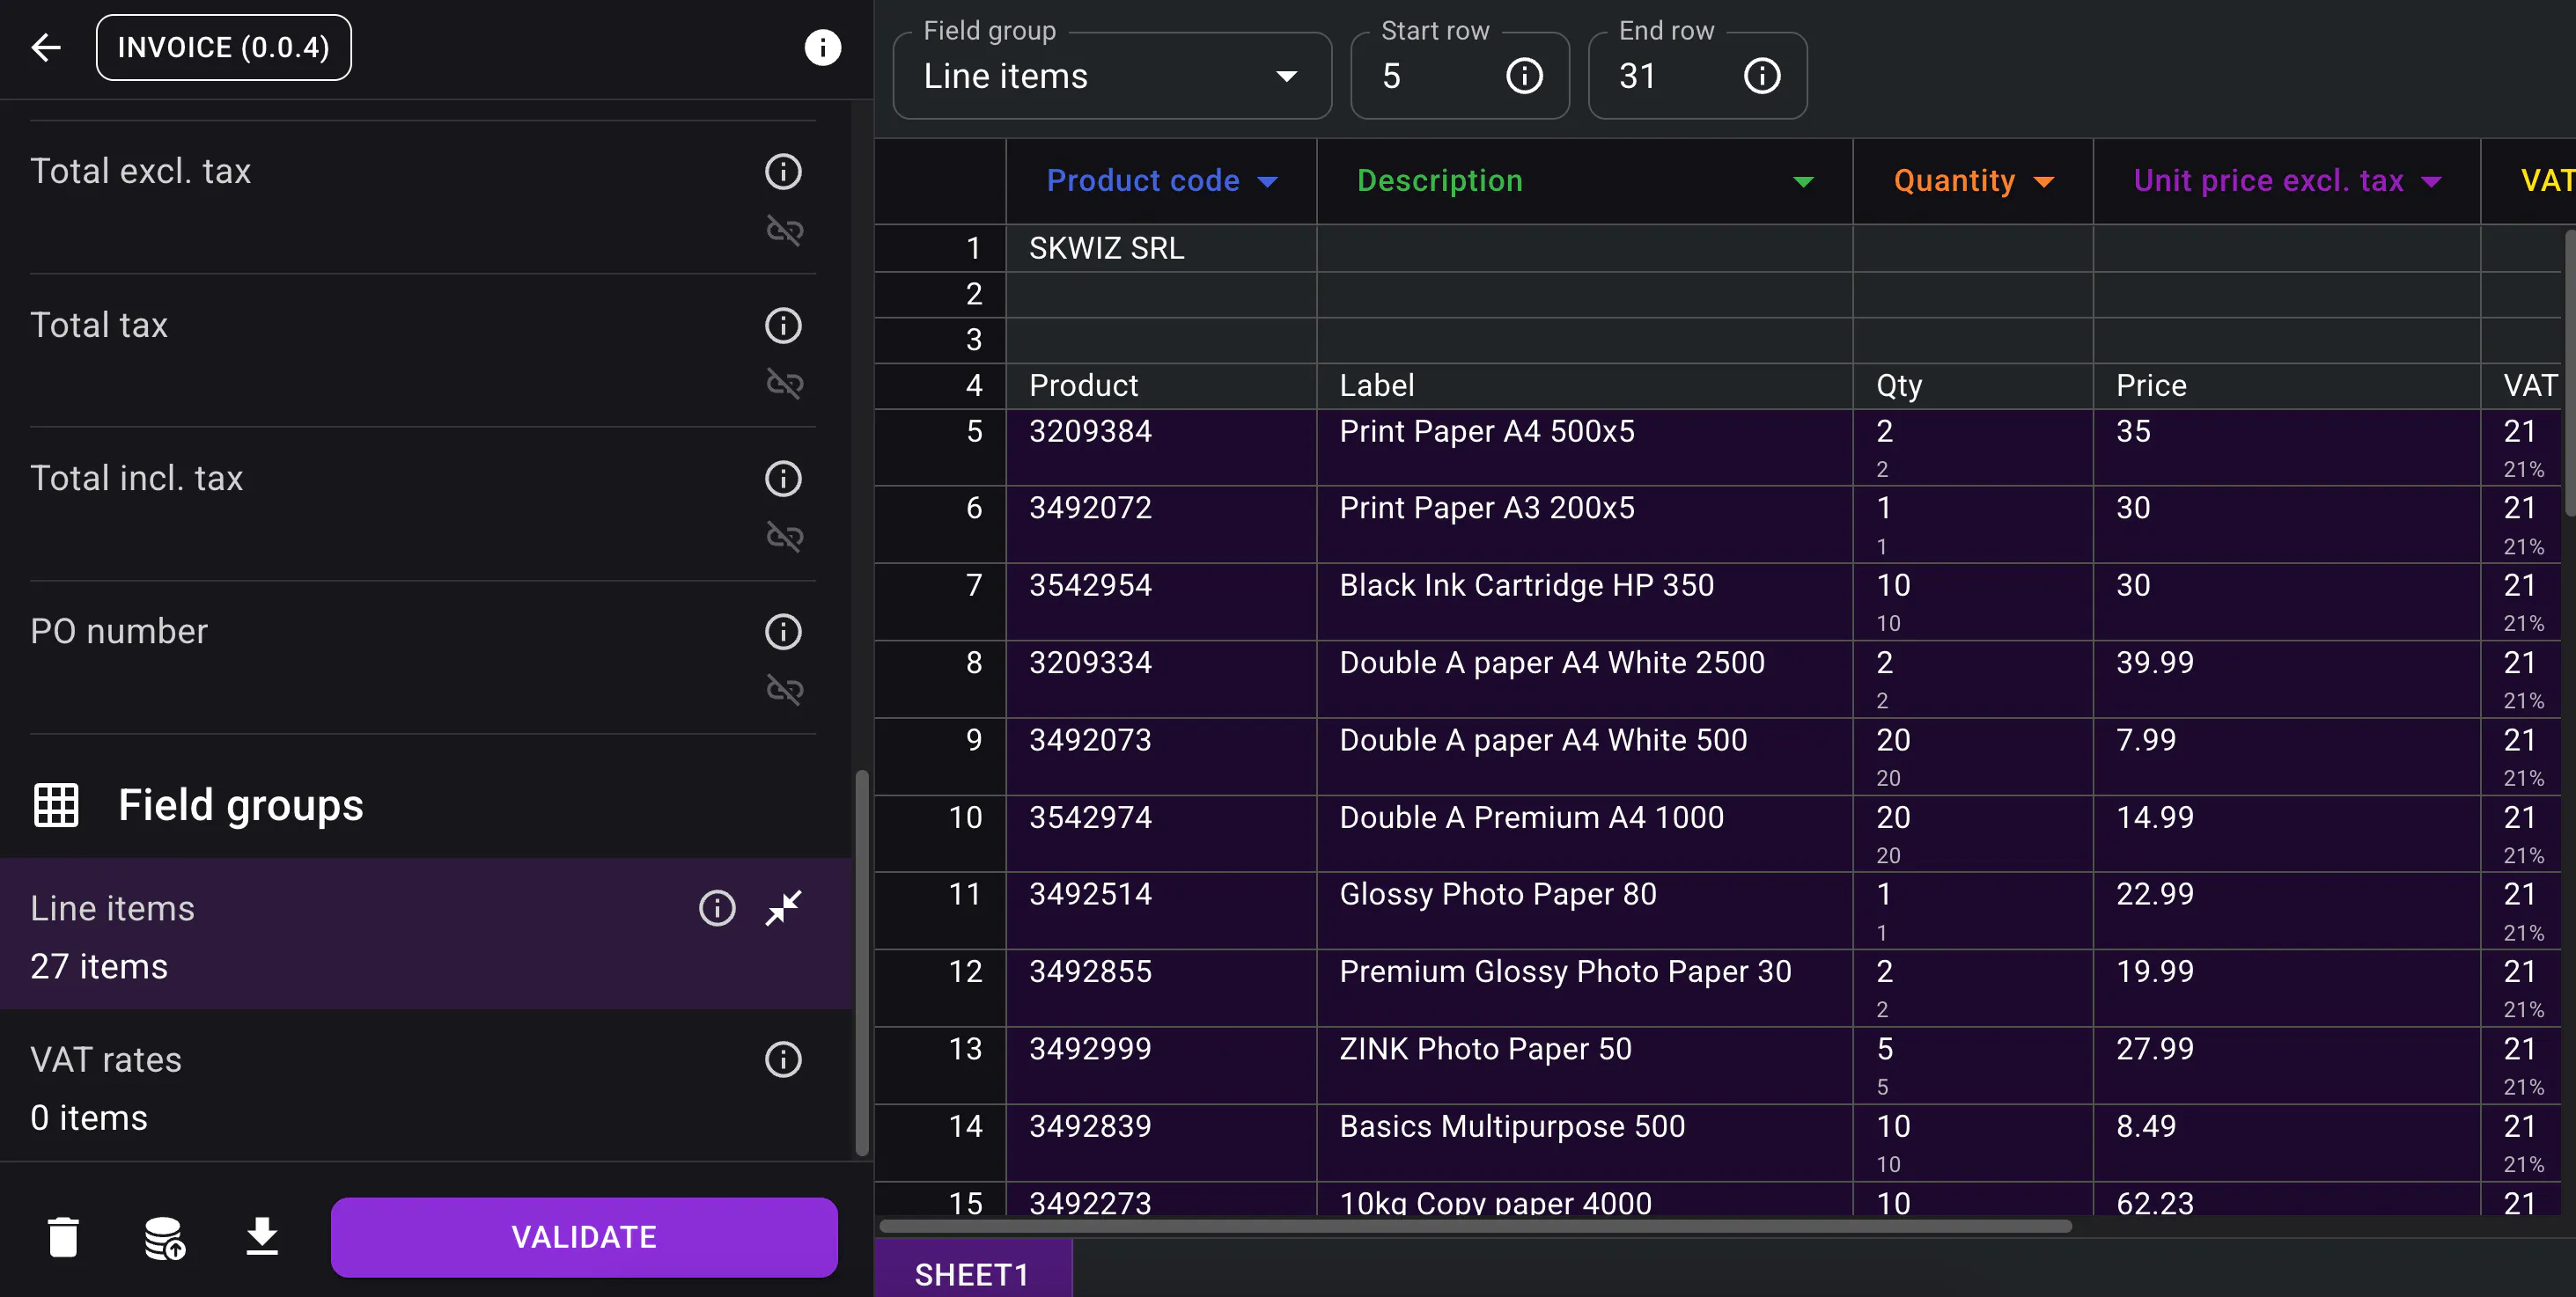Open the Quantity column dropdown
The width and height of the screenshot is (2576, 1297).
[2043, 181]
